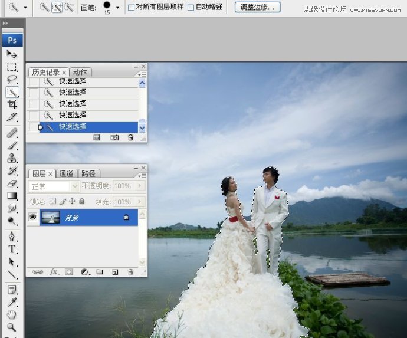Viewport: 407px width, 338px height.
Task: Select the Notes tool
Action: [x=12, y=290]
